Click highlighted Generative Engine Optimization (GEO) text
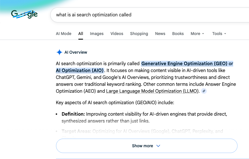 tap(184, 63)
